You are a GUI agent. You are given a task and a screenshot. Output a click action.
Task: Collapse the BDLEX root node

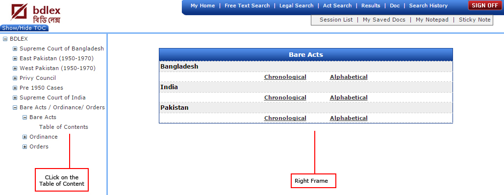point(5,39)
